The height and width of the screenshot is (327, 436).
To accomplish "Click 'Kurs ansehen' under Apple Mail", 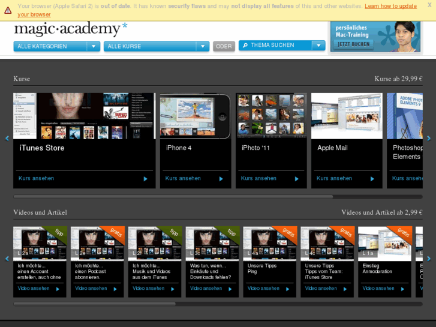I will click(x=334, y=178).
